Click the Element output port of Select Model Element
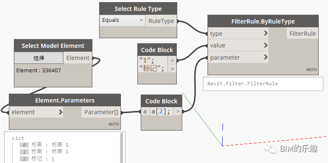 point(78,58)
